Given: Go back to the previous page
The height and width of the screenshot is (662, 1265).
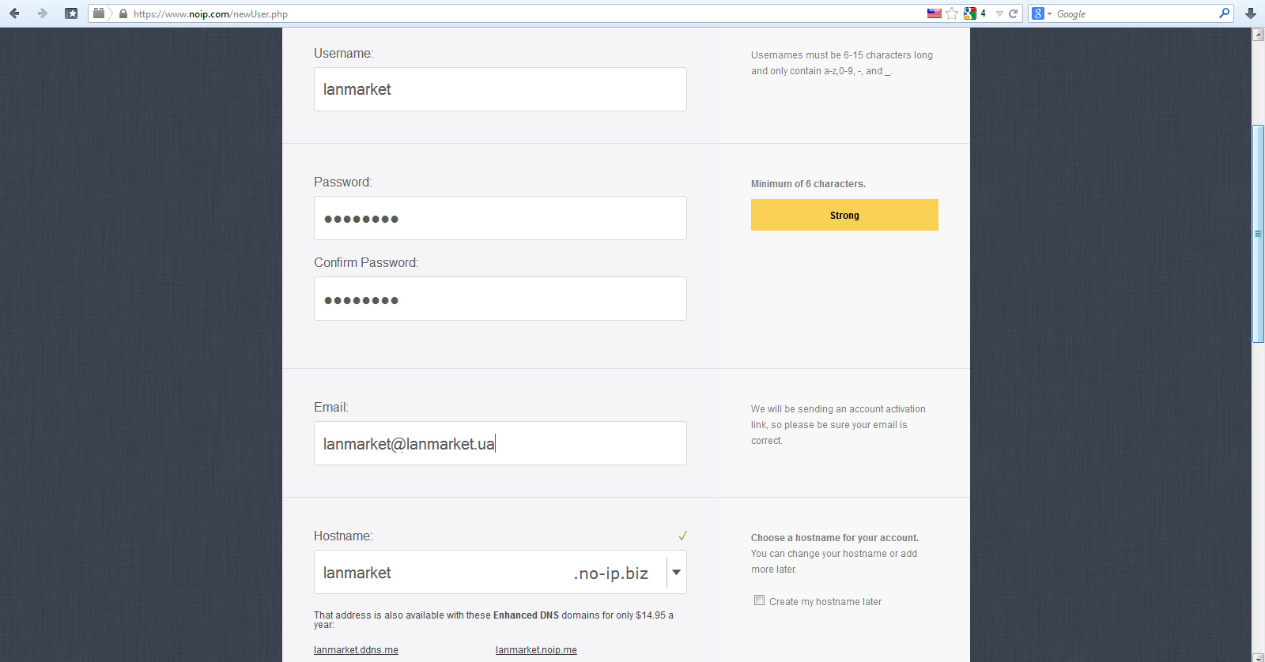Looking at the screenshot, I should [x=14, y=13].
